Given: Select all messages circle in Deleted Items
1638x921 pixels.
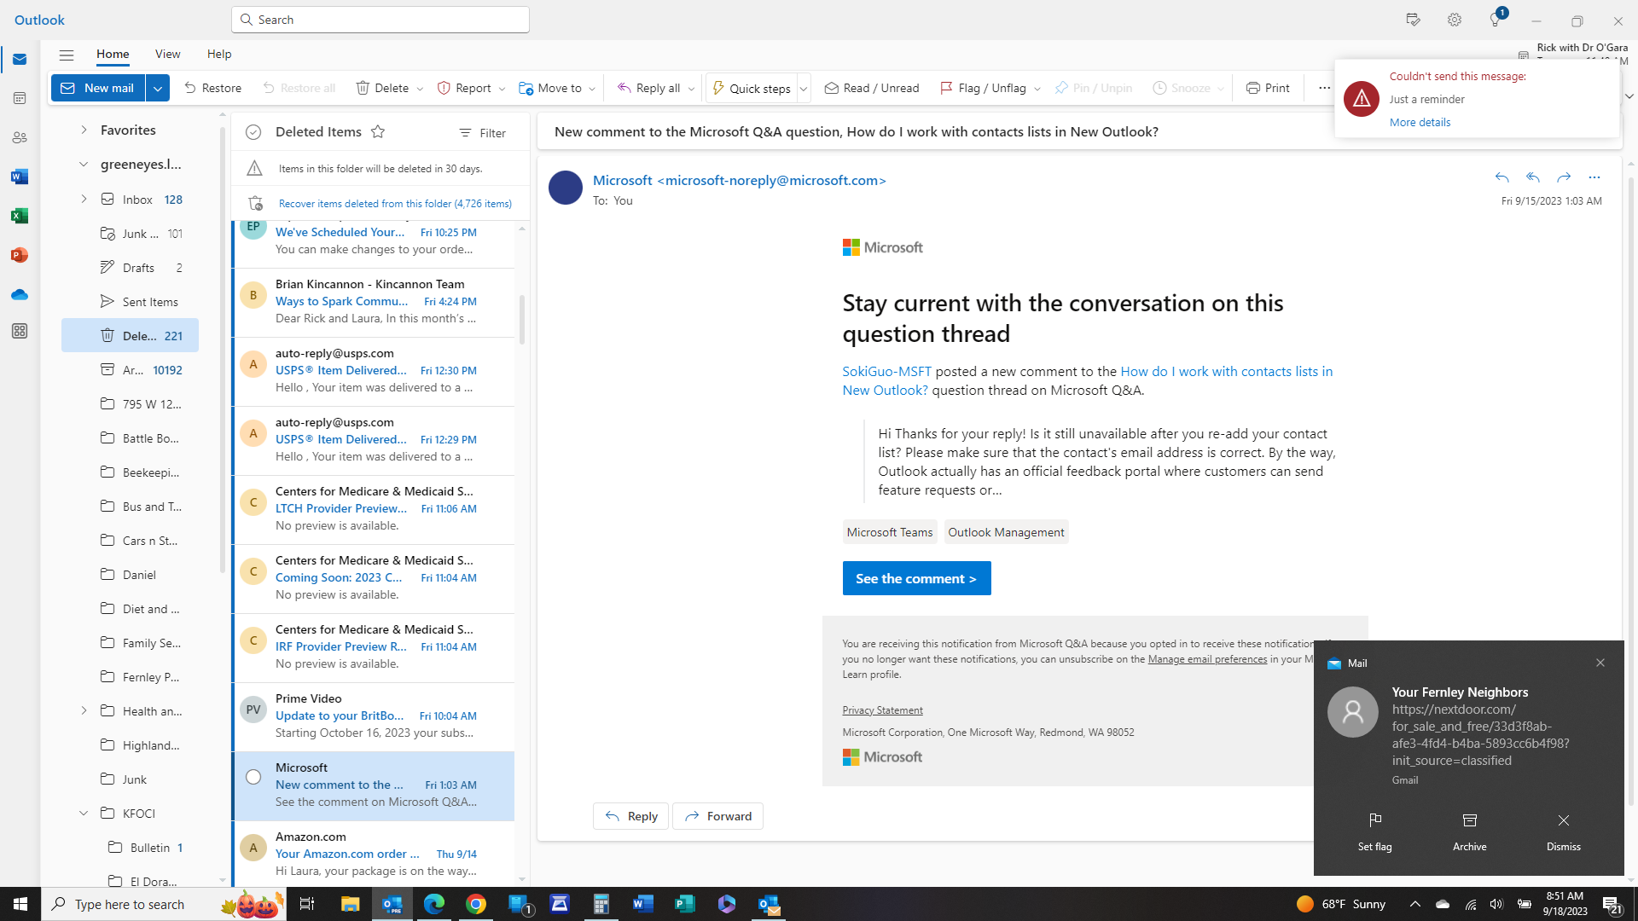Looking at the screenshot, I should tap(253, 132).
